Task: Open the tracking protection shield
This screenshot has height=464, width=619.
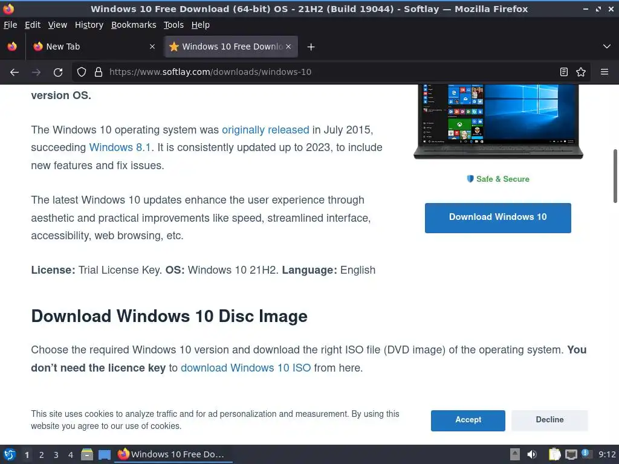Action: [82, 72]
